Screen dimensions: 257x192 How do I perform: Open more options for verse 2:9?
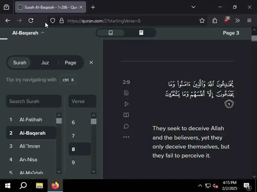126,137
